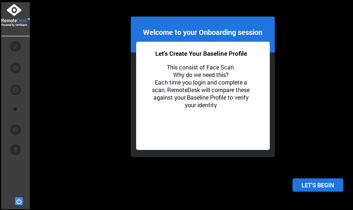Screen dimensions: 353x210
Task: Click 'Let's Create Your Baseline Profile' heading
Action: tap(201, 54)
